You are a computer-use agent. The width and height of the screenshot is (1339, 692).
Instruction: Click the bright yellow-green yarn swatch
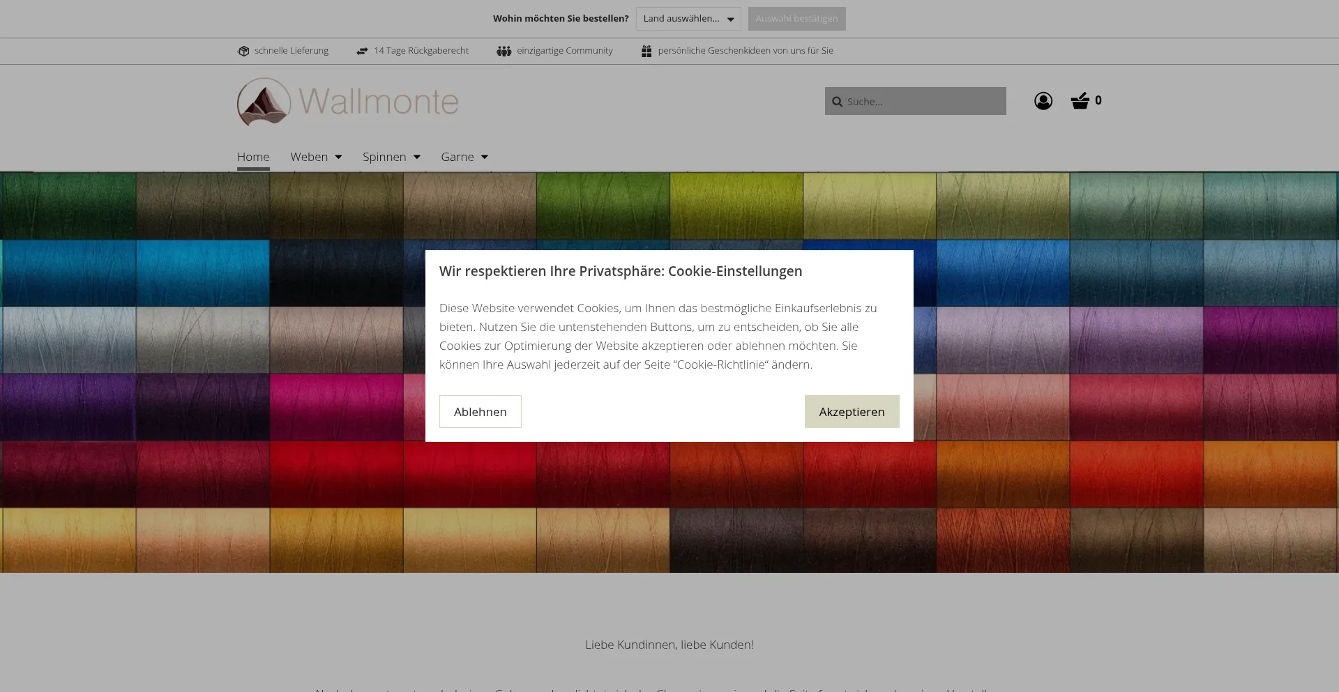736,206
